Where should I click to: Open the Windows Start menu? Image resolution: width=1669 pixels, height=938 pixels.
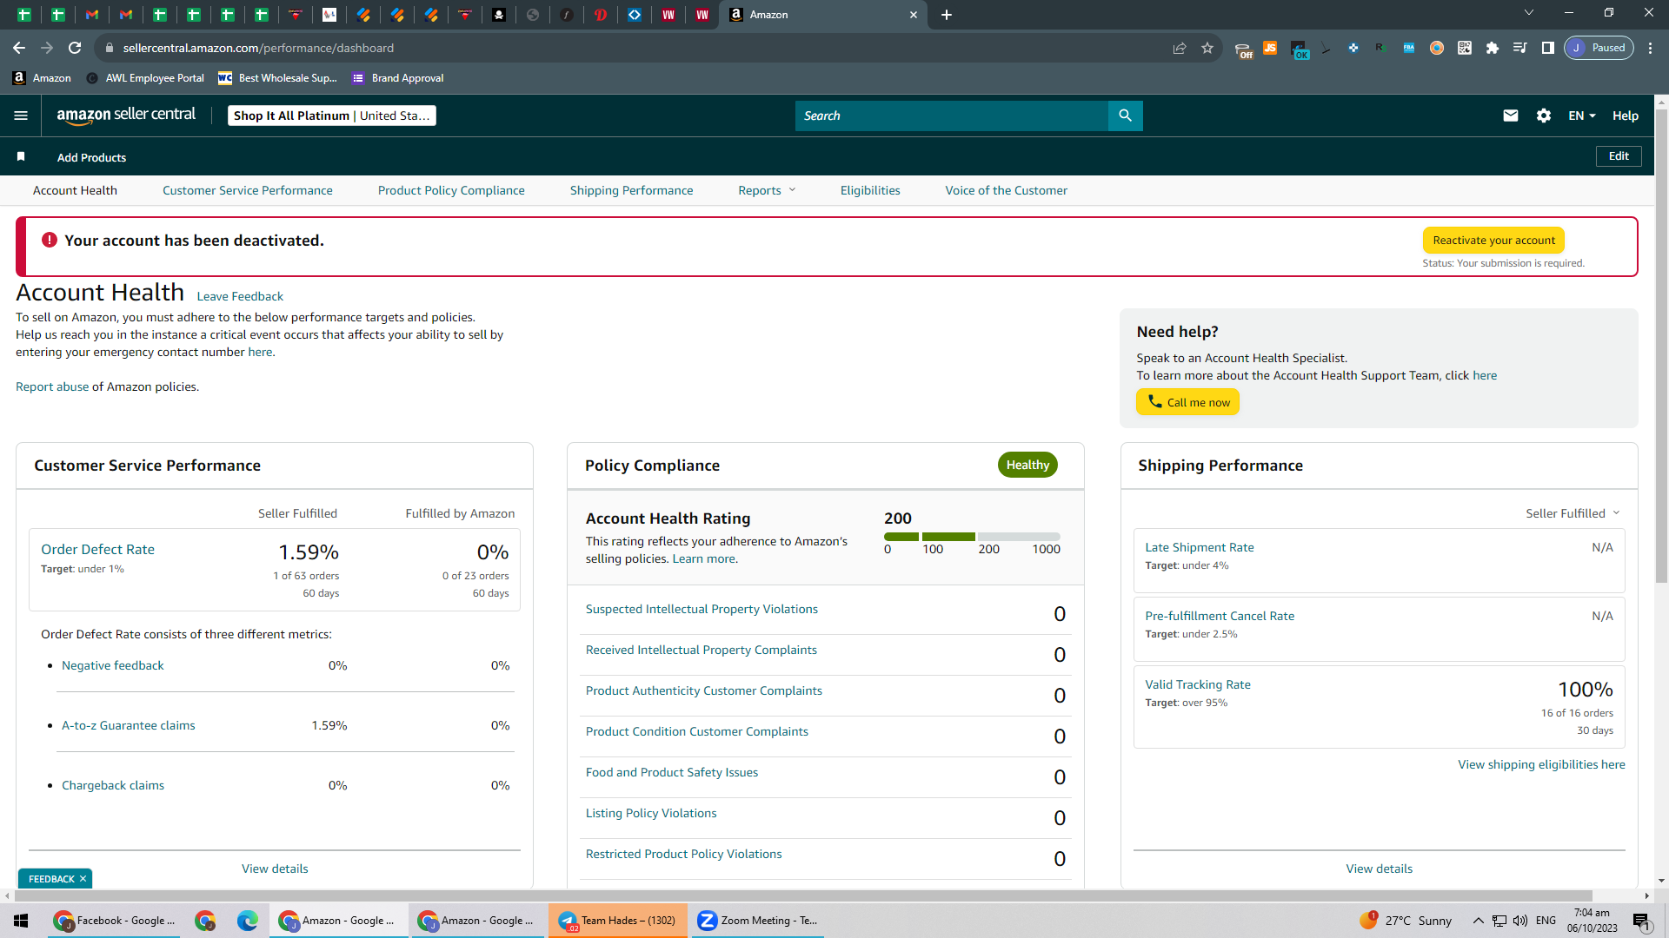point(22,921)
